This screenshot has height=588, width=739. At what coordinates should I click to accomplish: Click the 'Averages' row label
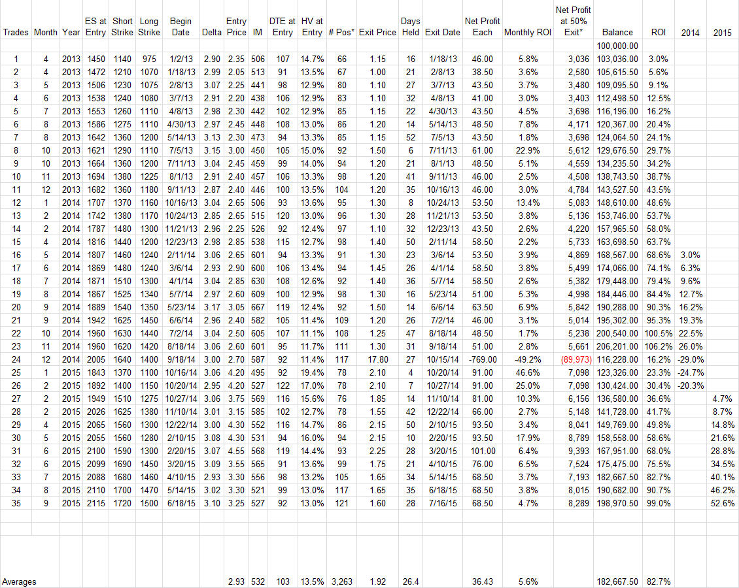(x=20, y=581)
